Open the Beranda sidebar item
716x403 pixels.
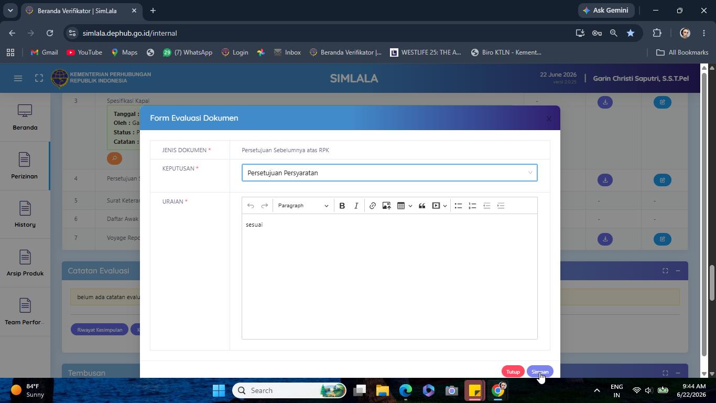(x=25, y=118)
